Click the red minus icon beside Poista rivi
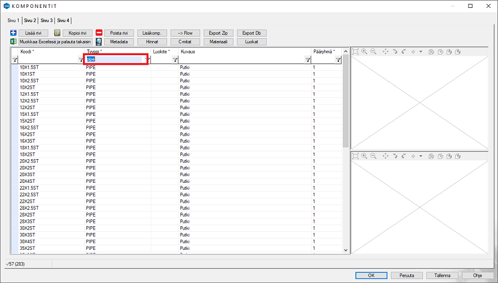 click(x=99, y=33)
